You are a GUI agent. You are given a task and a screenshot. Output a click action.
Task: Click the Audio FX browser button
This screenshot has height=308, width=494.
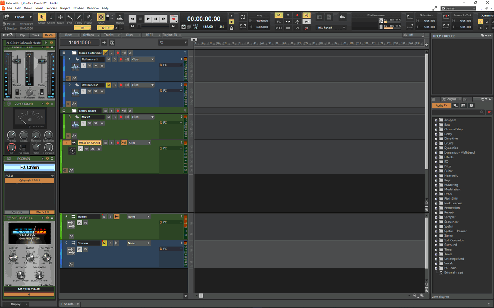point(441,106)
